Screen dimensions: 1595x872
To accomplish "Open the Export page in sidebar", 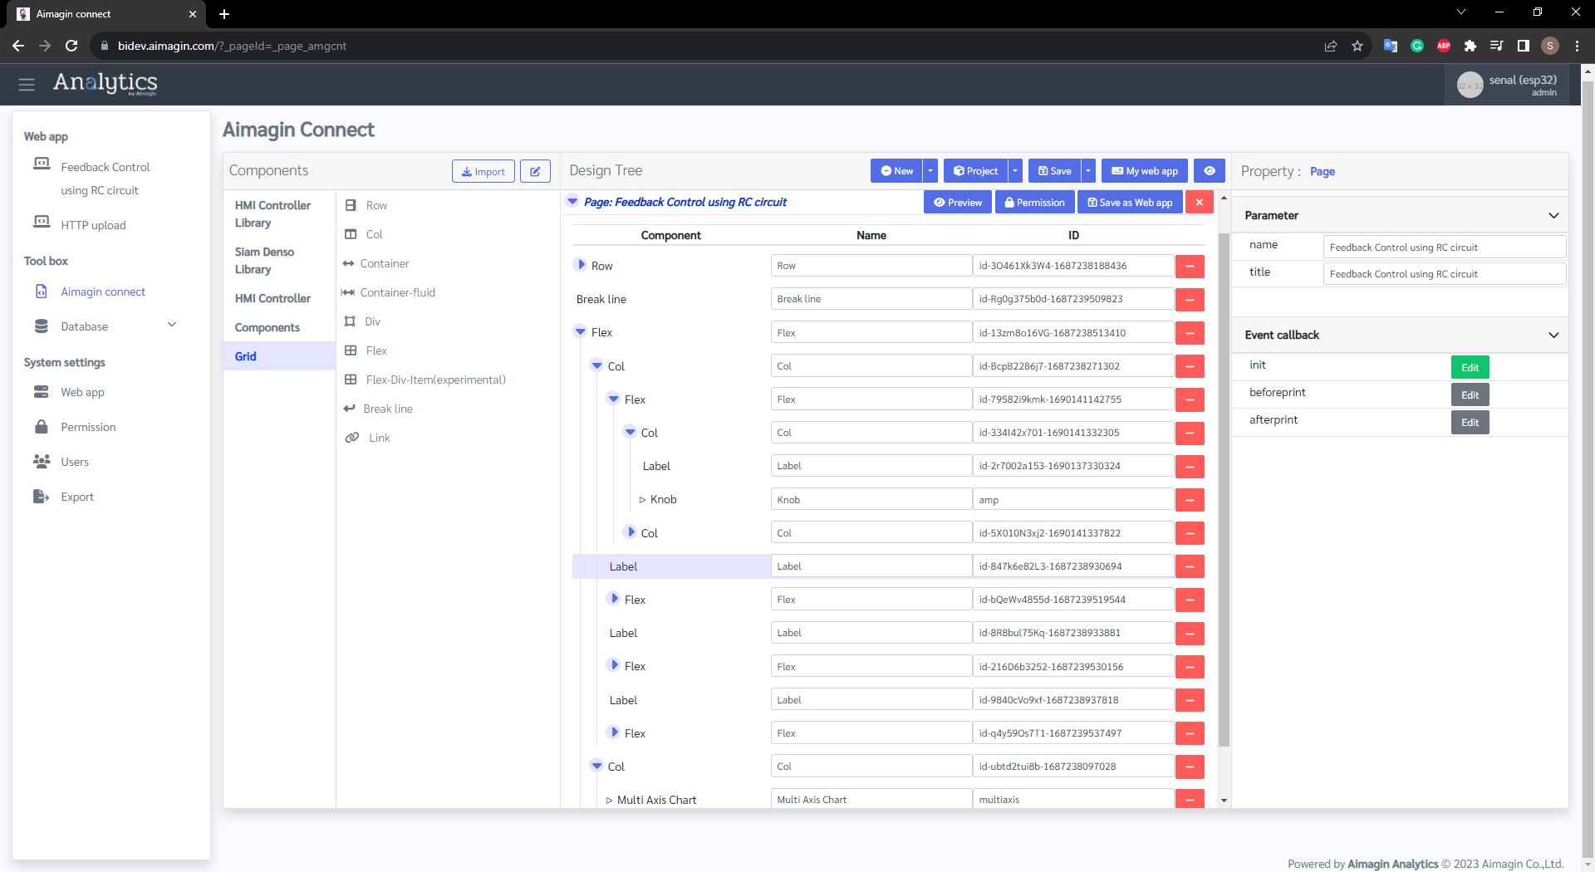I will [x=76, y=497].
